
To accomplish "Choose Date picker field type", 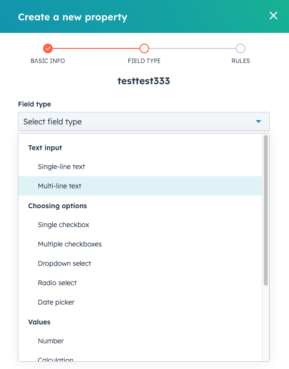I will 140,302.
